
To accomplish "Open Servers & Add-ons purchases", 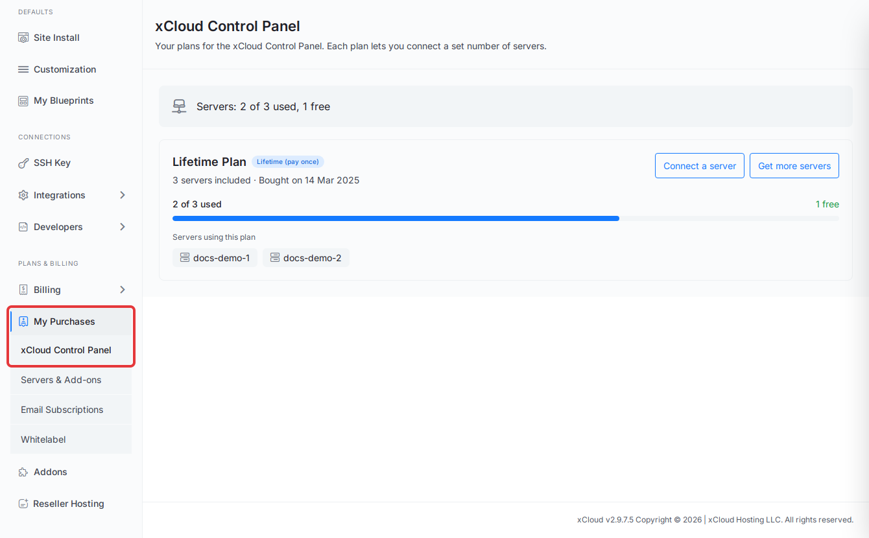I will click(71, 380).
